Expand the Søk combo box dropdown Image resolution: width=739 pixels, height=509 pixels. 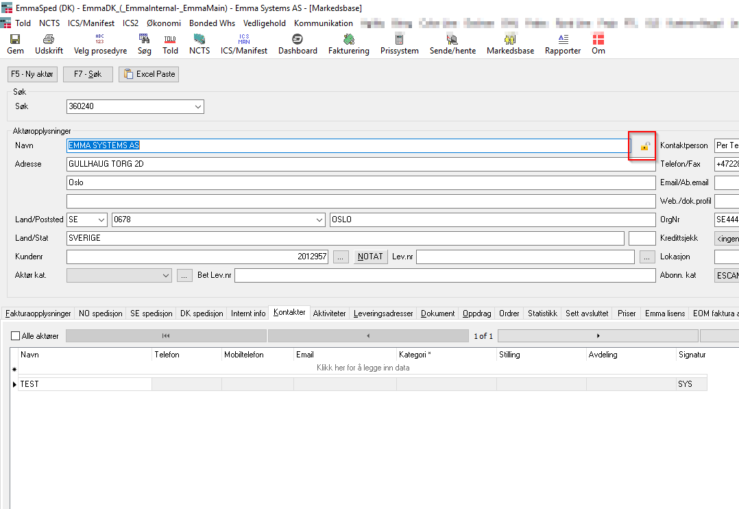pyautogui.click(x=198, y=106)
